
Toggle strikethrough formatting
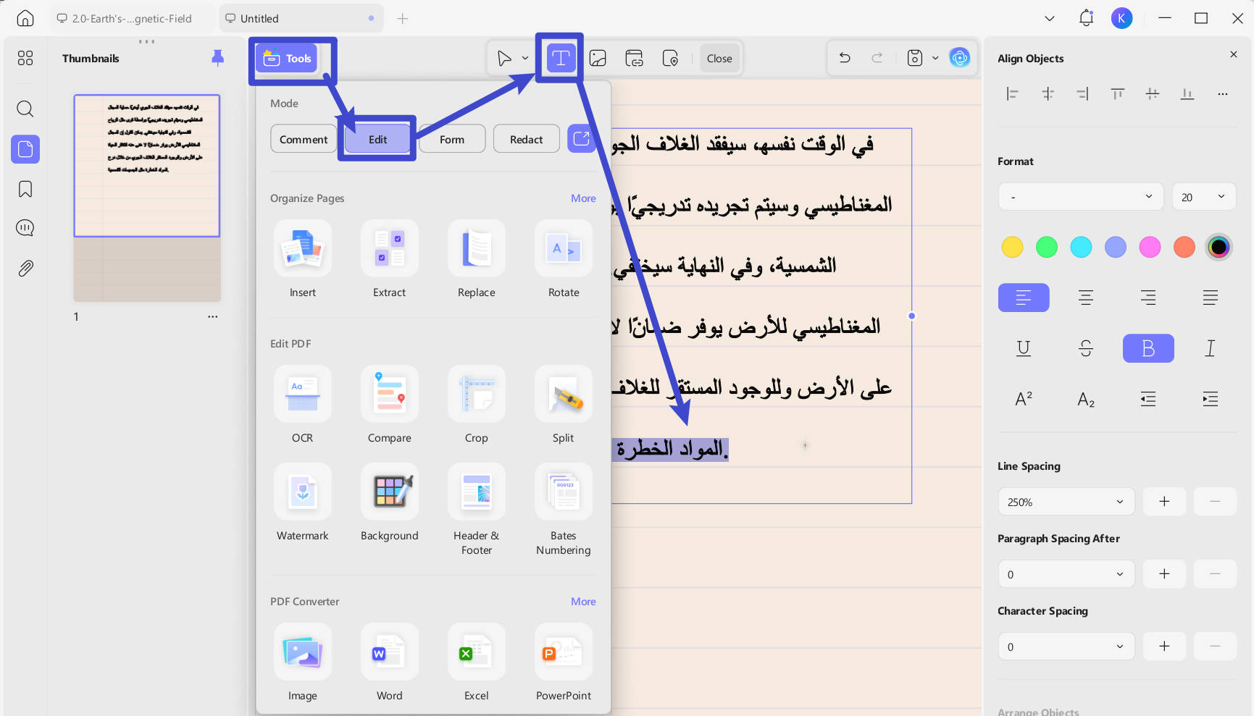click(1086, 348)
